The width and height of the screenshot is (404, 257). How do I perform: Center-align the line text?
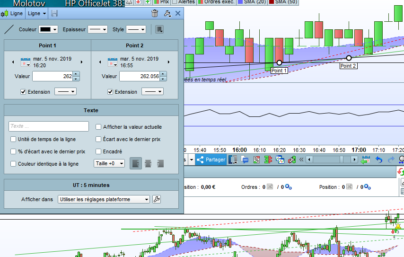148,164
